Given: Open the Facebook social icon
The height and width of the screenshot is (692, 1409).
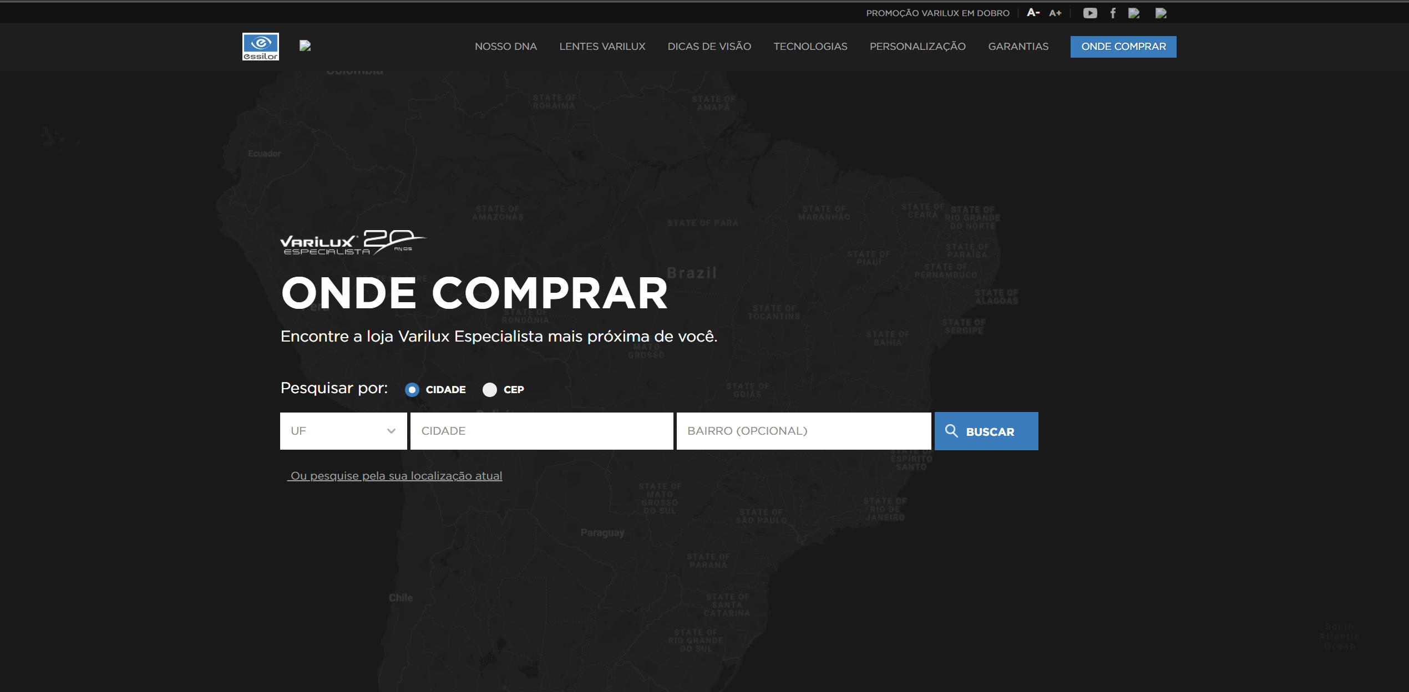Looking at the screenshot, I should (x=1113, y=13).
